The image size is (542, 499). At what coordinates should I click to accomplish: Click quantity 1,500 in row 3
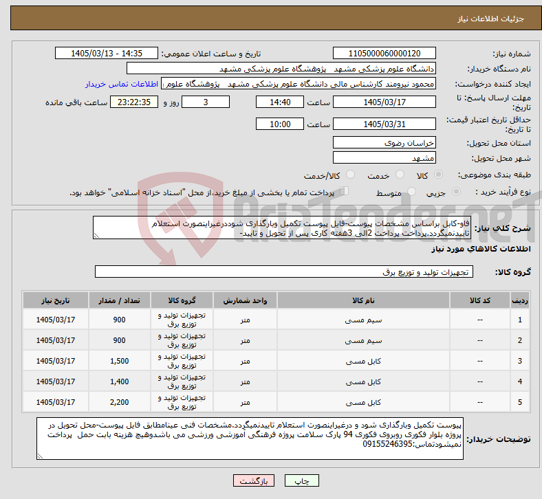click(119, 362)
